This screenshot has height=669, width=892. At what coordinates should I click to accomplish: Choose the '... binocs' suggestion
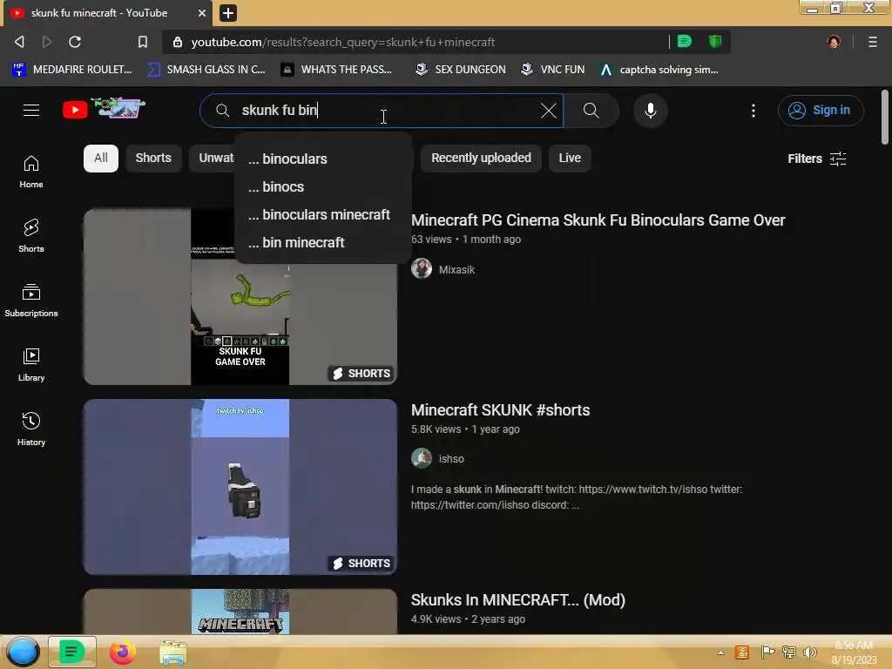(322, 186)
